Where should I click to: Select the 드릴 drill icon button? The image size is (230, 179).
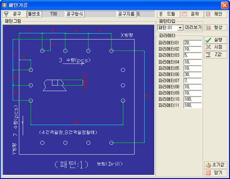(x=168, y=14)
